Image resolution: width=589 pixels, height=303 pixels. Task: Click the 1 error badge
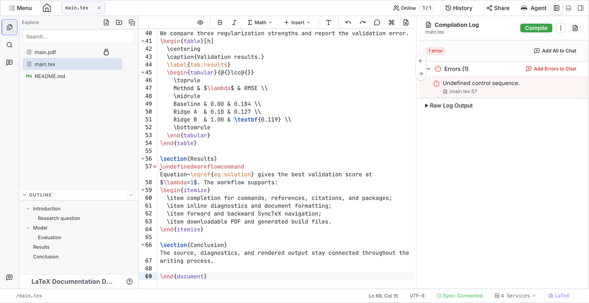point(435,51)
